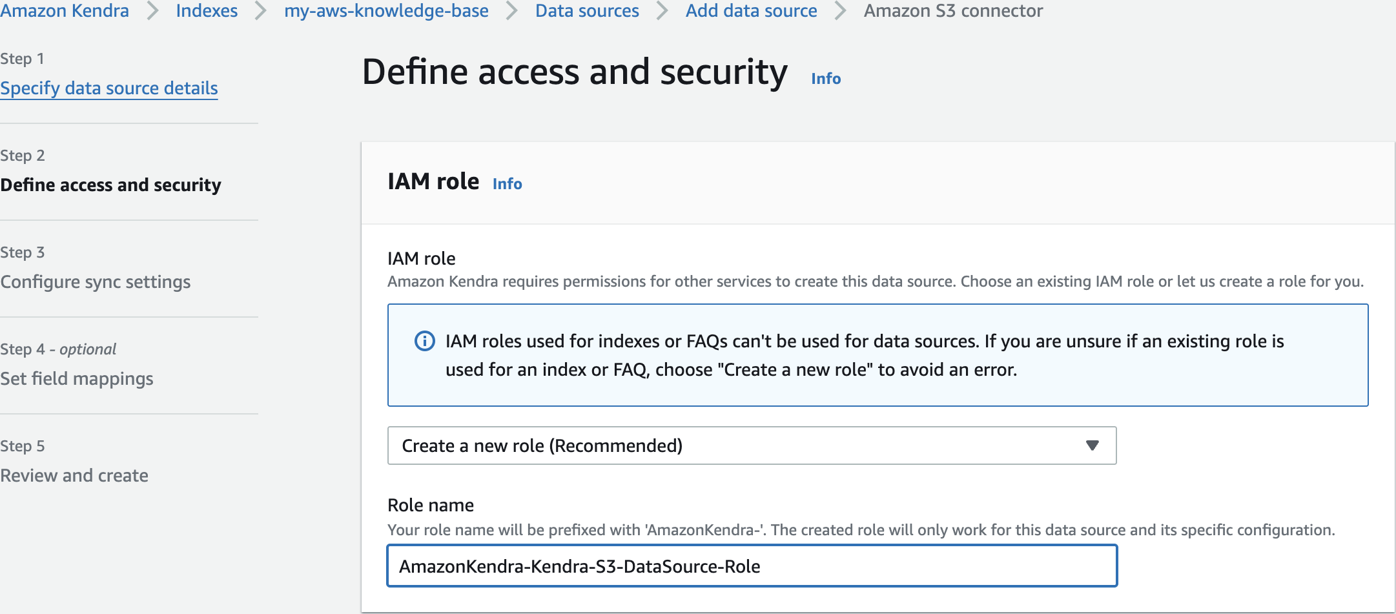Open my-aws-knowledge-base breadcrumb link
1396x614 pixels.
pyautogui.click(x=386, y=11)
